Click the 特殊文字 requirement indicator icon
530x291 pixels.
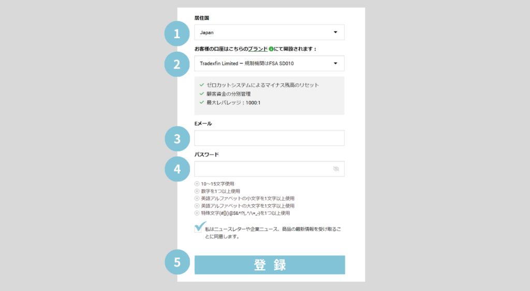(197, 213)
